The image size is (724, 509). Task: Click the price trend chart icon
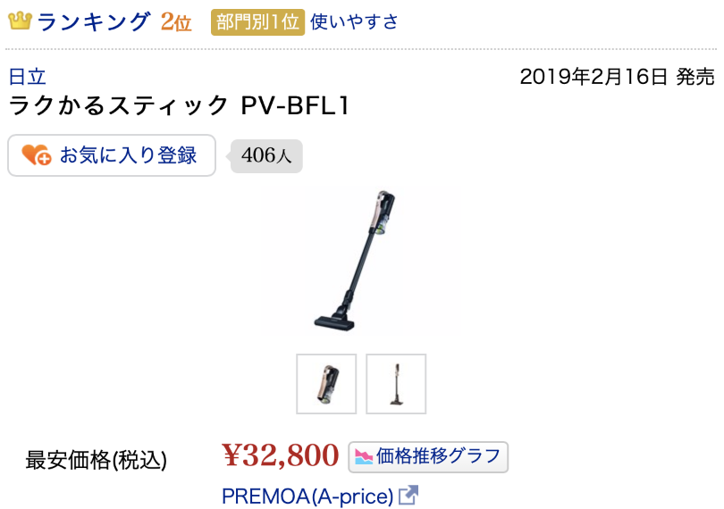point(364,457)
